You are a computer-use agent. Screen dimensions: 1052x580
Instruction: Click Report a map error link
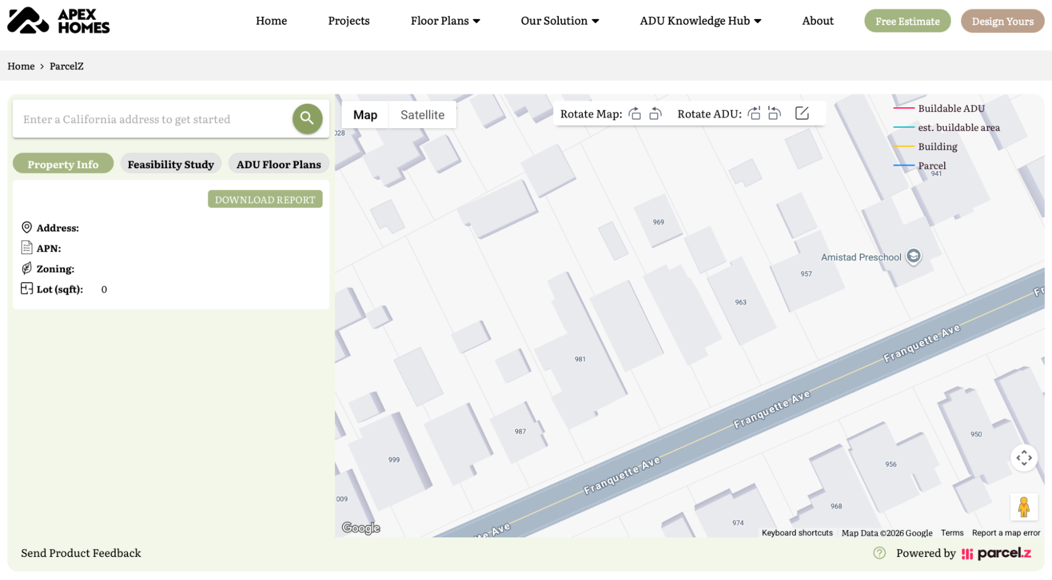coord(1006,533)
